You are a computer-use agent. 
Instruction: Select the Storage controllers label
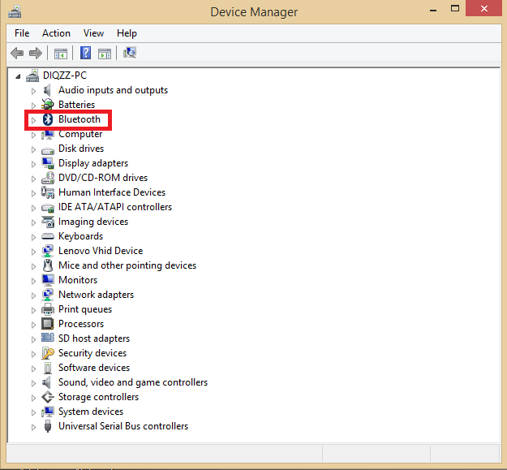(x=99, y=397)
